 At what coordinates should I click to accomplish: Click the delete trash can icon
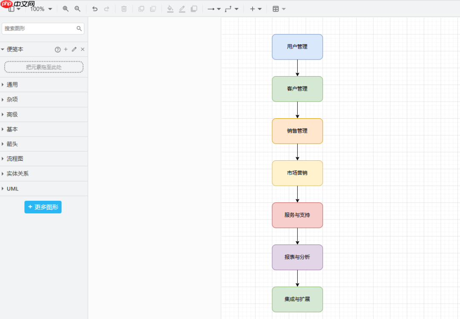(124, 9)
